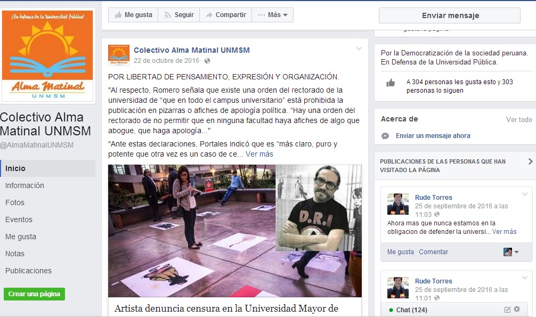Click the new message compose icon in chat bar
Screen dimensions: 536x317
click(x=507, y=310)
